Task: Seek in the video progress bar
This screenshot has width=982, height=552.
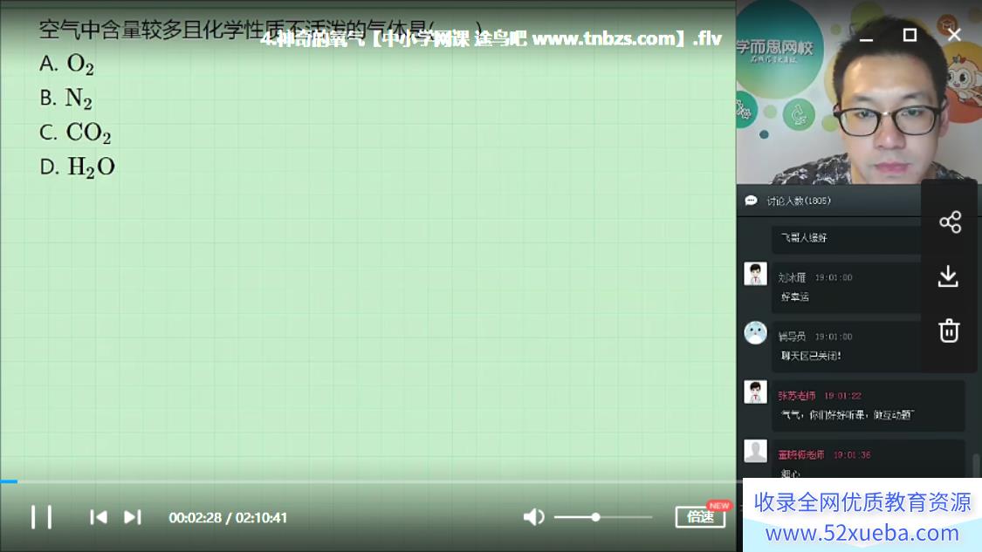Action: [369, 481]
